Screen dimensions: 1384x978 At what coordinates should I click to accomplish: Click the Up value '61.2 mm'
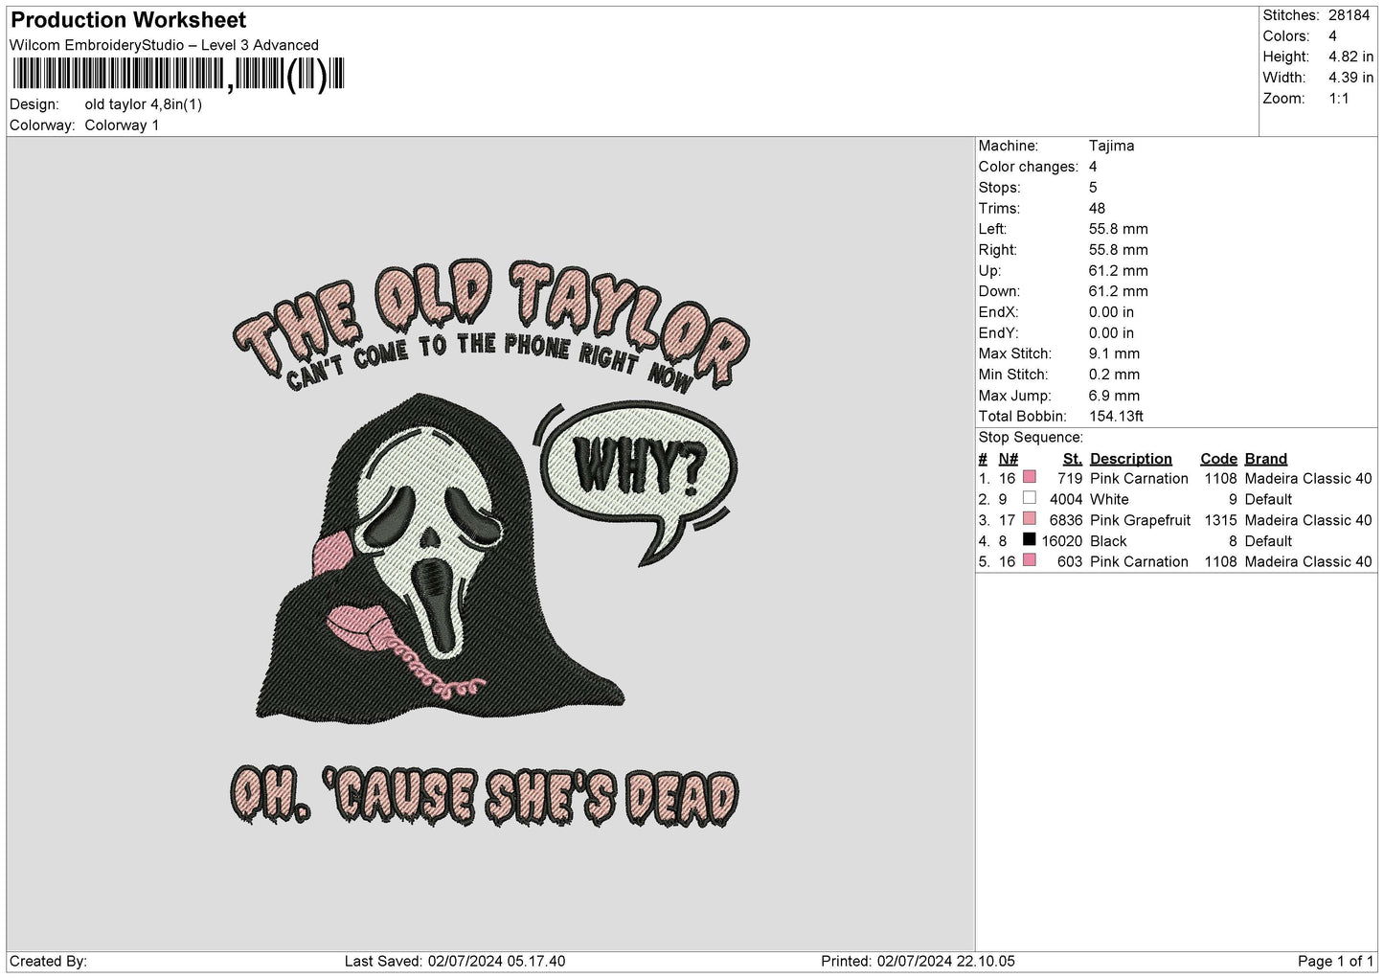pos(1119,270)
